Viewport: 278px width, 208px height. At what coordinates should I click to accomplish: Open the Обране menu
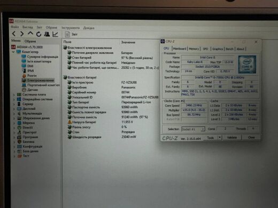[51, 28]
